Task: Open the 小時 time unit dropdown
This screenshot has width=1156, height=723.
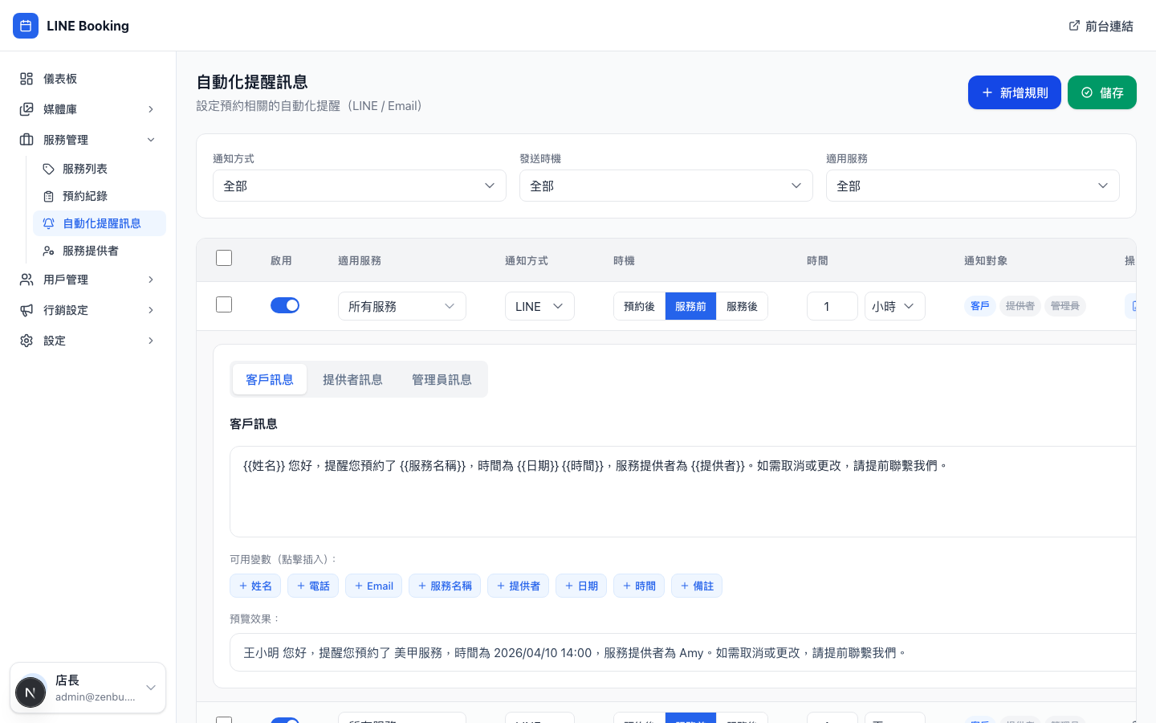Action: (894, 306)
